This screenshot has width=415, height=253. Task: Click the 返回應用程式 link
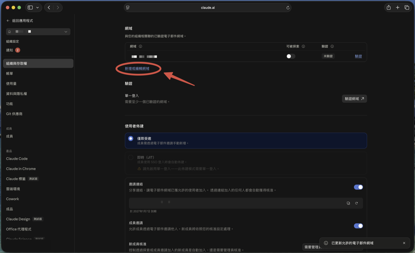[23, 21]
